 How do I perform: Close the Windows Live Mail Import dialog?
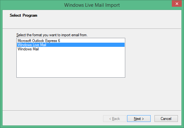[177, 4]
